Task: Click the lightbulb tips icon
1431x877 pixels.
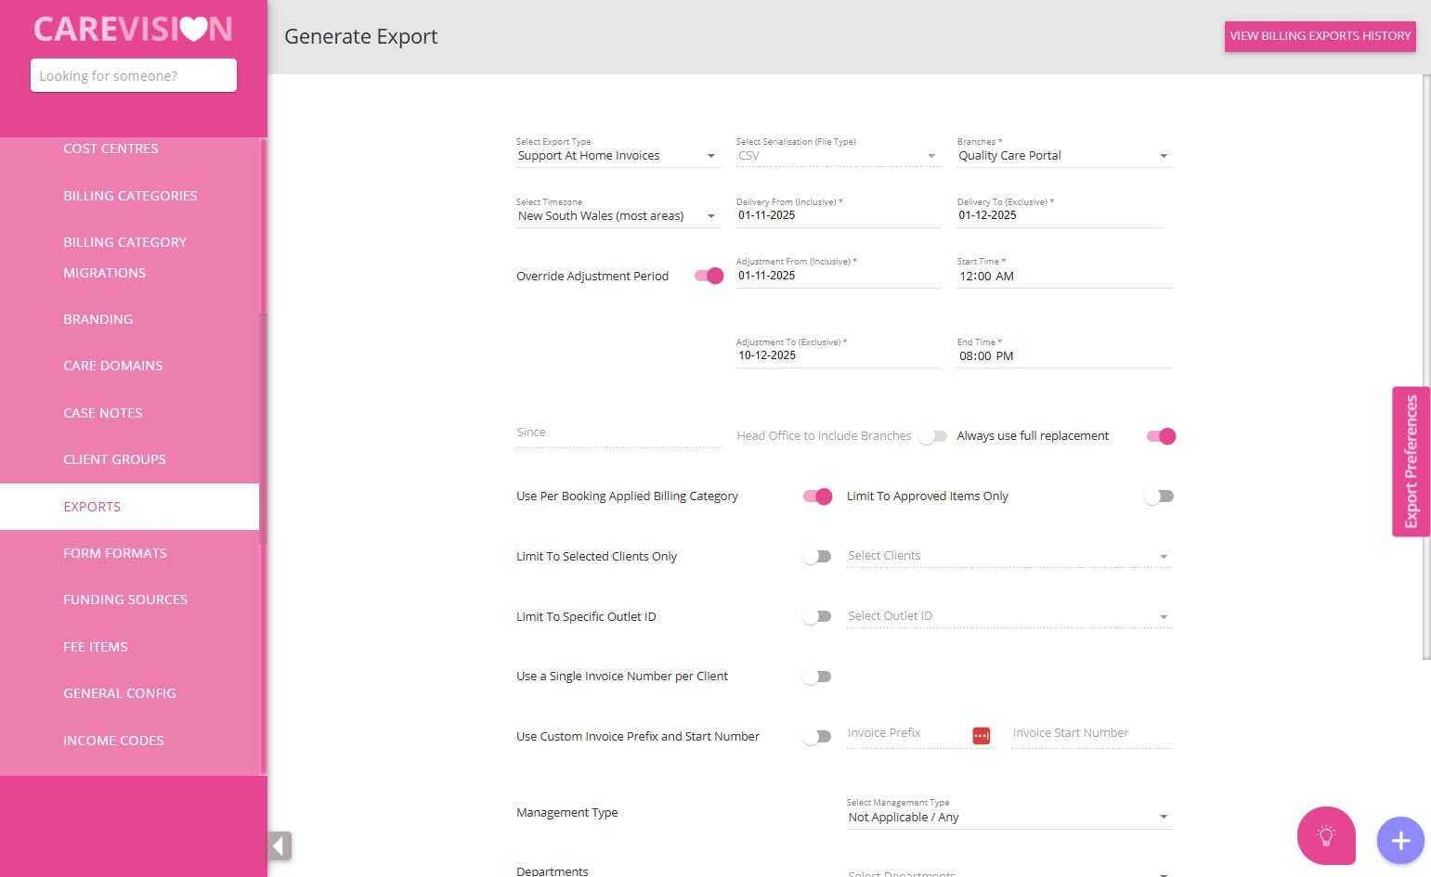Action: click(1326, 836)
